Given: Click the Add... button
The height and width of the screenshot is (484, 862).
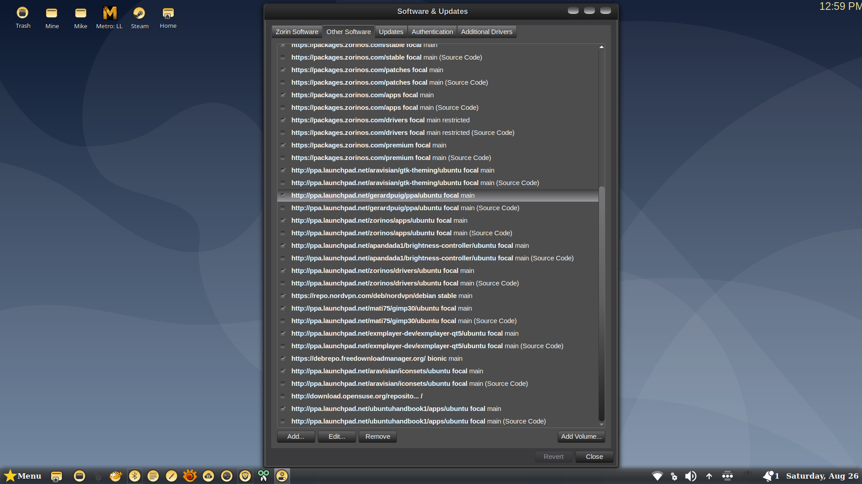Looking at the screenshot, I should pos(296,436).
